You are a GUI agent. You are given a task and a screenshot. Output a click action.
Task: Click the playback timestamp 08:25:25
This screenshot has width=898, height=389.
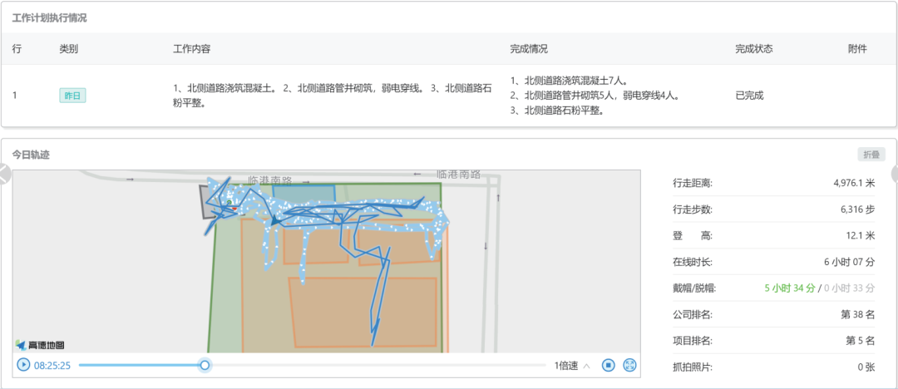[52, 366]
